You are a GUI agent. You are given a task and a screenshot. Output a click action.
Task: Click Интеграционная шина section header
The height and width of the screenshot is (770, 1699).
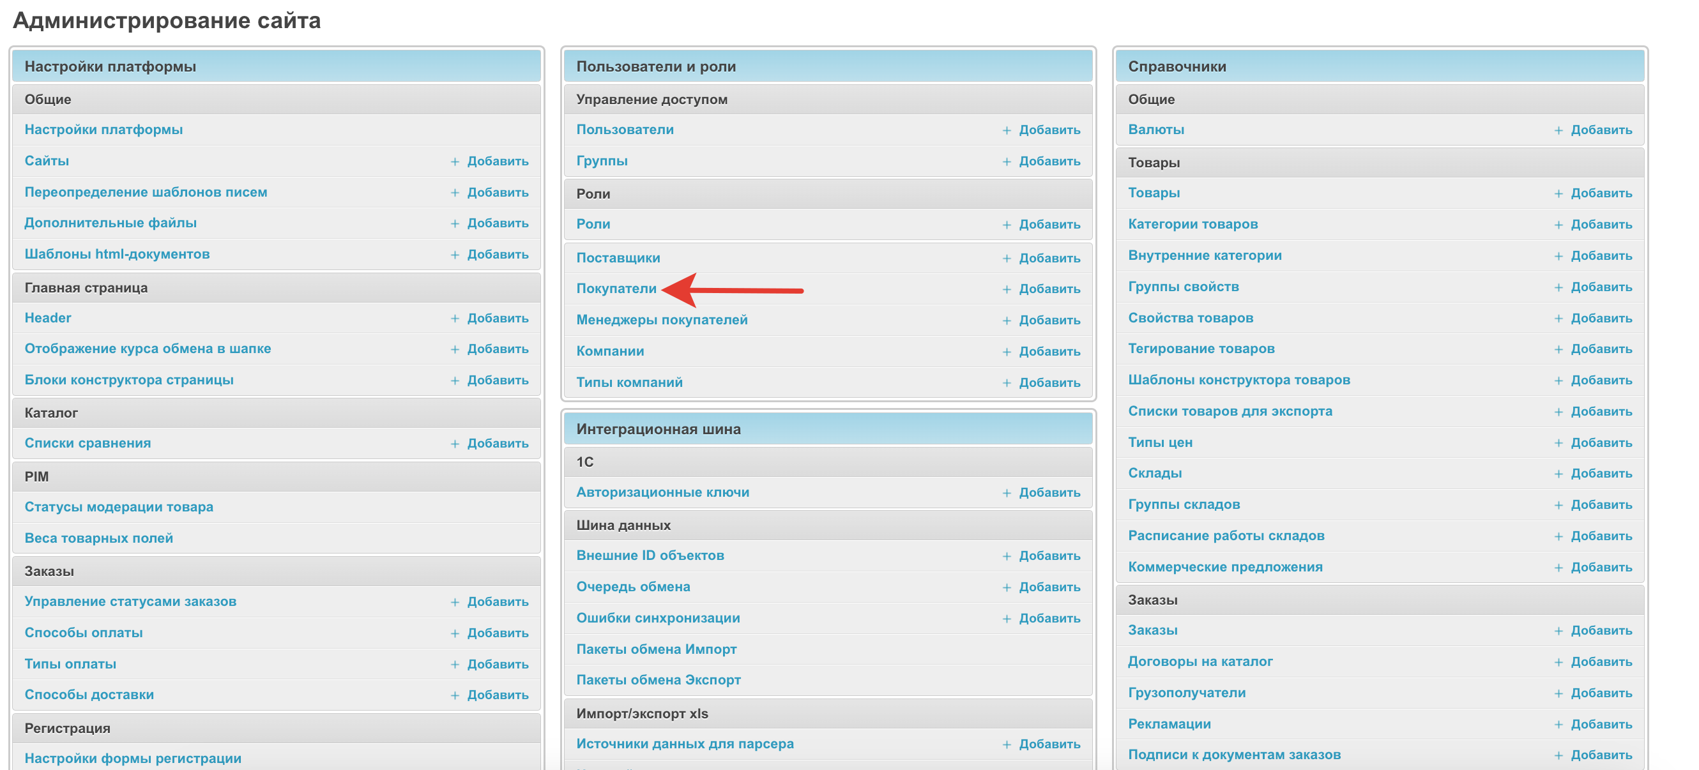(659, 429)
